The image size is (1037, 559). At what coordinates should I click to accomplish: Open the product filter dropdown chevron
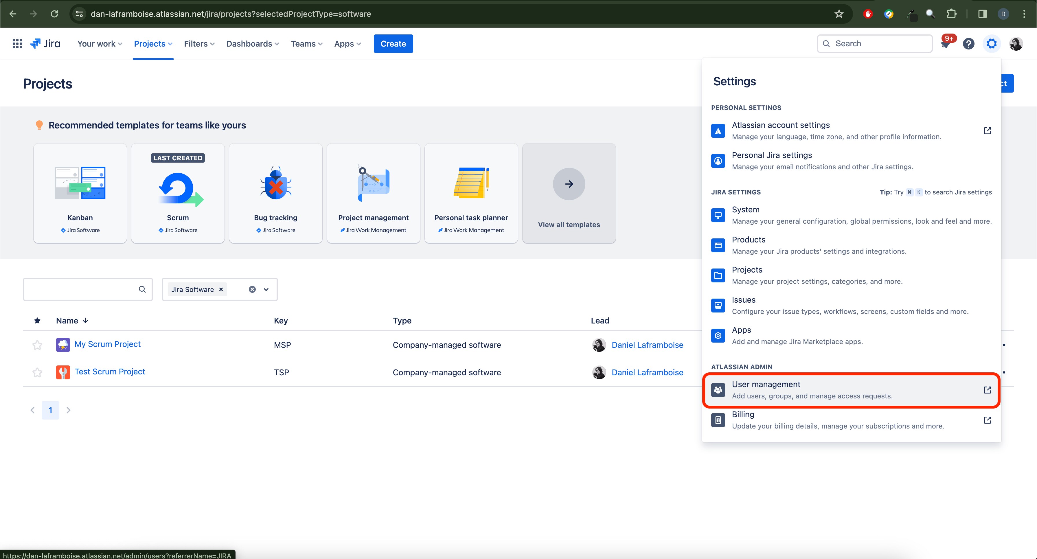tap(266, 289)
